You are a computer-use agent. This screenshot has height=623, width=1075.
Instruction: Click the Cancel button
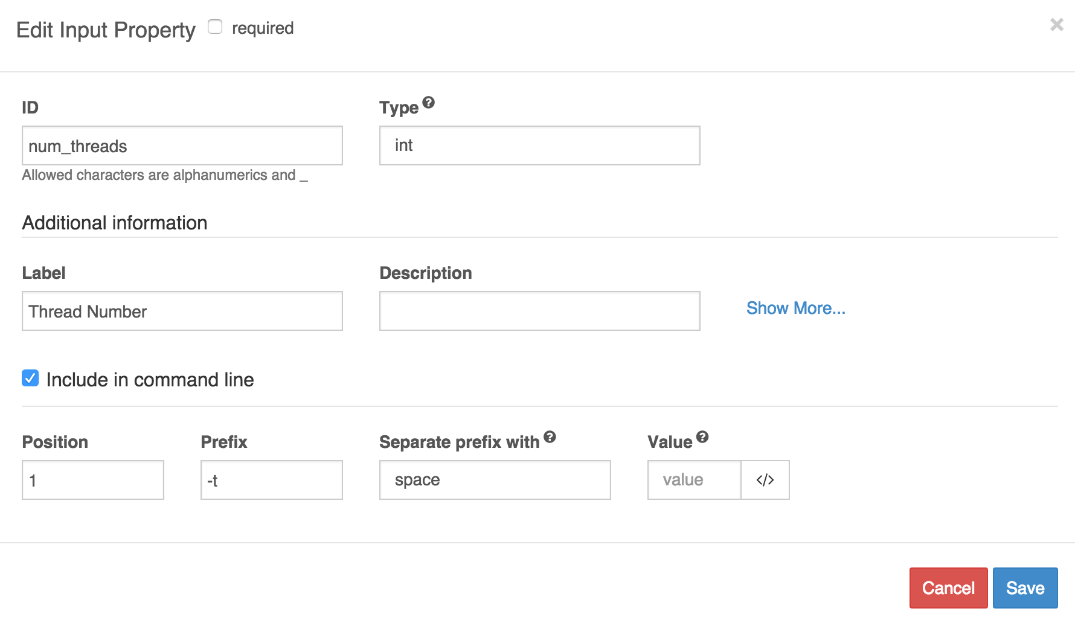click(948, 588)
